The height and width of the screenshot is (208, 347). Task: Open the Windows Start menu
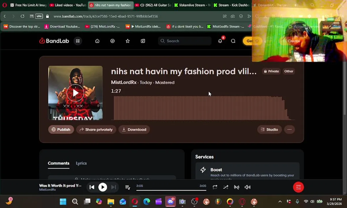[x=63, y=202]
